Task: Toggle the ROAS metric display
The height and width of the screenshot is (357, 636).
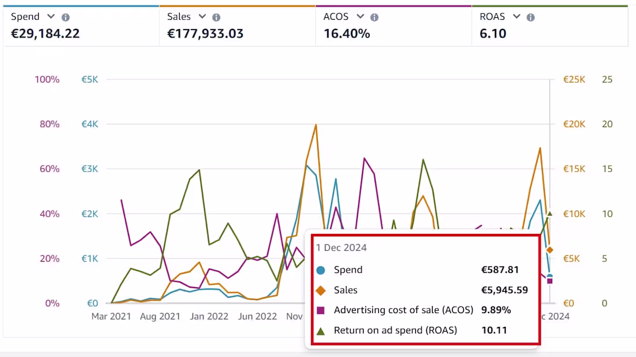Action: (549, 26)
